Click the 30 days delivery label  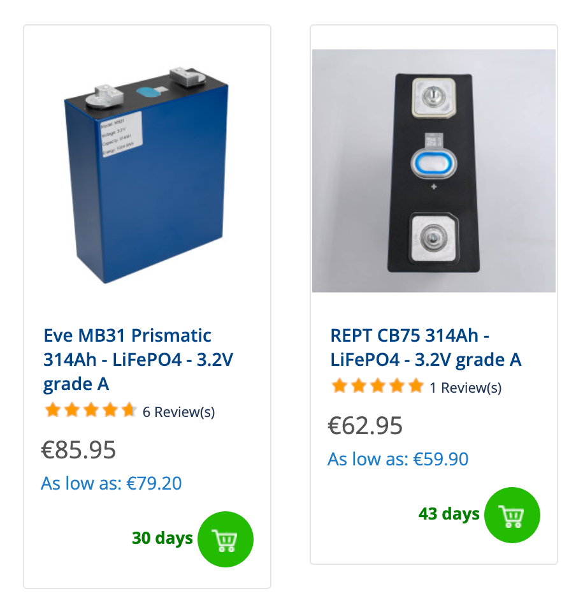[162, 538]
